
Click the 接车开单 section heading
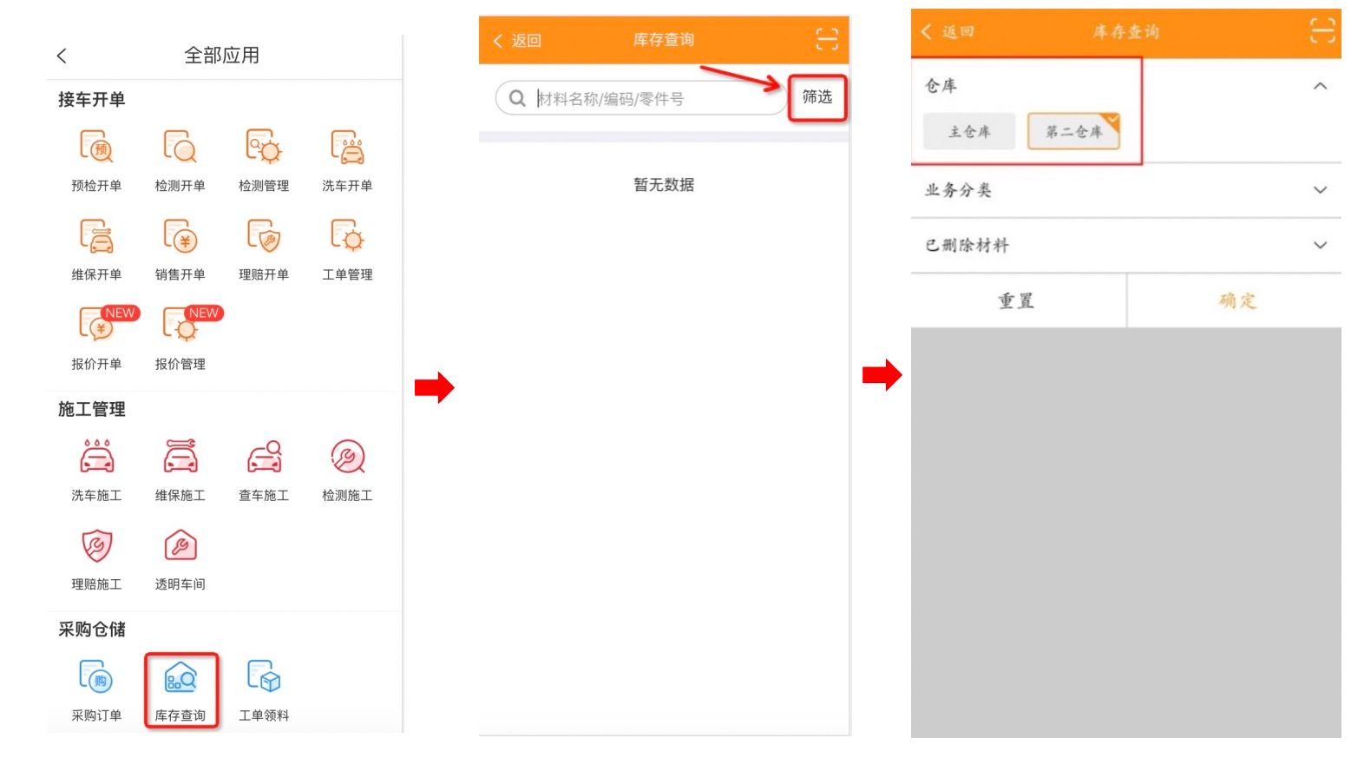click(91, 99)
